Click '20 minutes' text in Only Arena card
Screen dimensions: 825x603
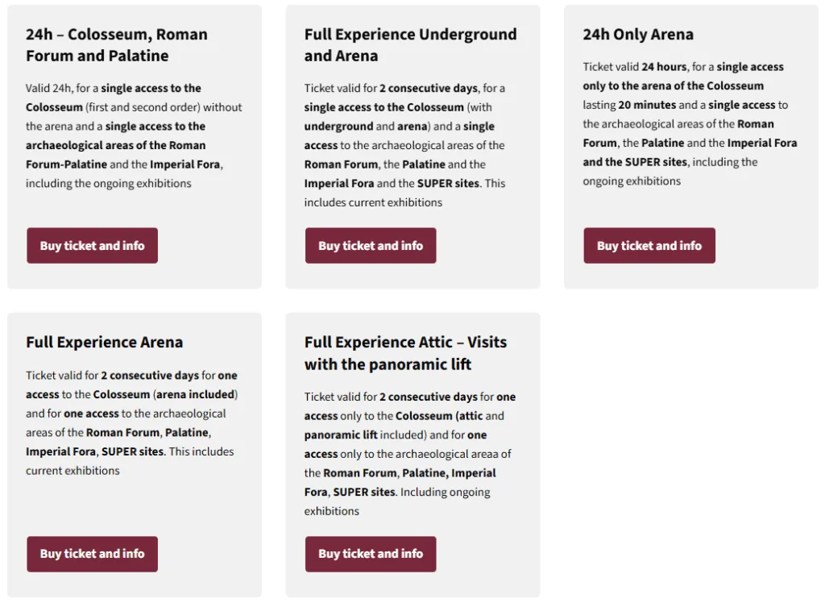pos(647,105)
